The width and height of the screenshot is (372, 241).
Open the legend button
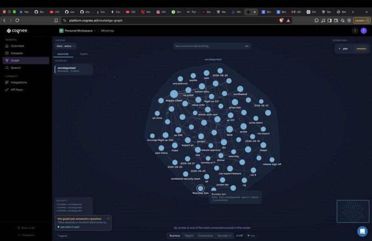(x=62, y=236)
